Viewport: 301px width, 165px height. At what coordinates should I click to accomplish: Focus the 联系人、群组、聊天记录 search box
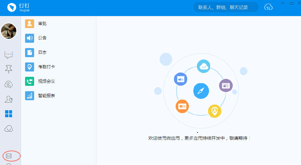point(225,7)
